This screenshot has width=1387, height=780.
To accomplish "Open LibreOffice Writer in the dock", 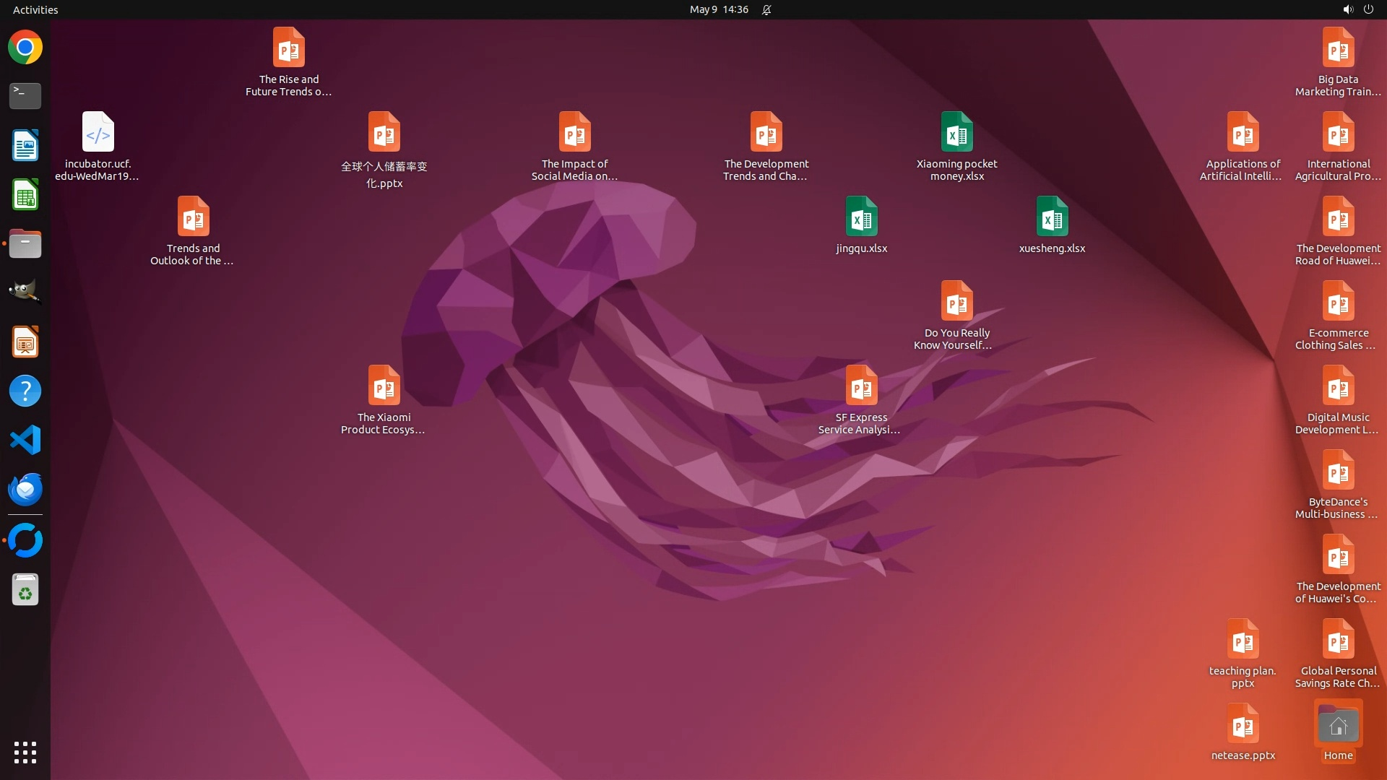I will (x=25, y=145).
